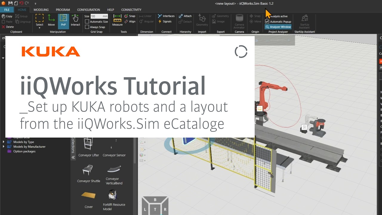This screenshot has width=382, height=215.
Task: Collapse the Collections panel with double chevron
Action: click(x=73, y=157)
